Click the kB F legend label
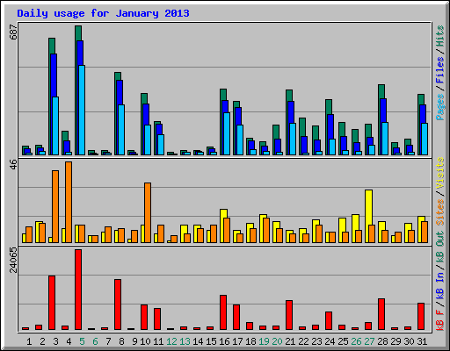 click(440, 319)
